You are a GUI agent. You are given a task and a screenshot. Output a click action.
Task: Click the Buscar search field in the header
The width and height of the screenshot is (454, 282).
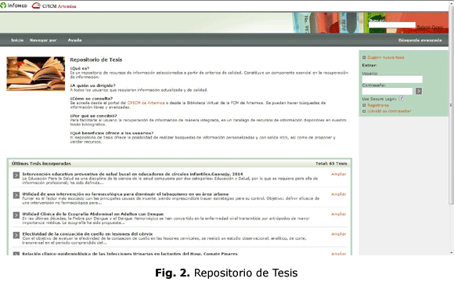point(392,25)
